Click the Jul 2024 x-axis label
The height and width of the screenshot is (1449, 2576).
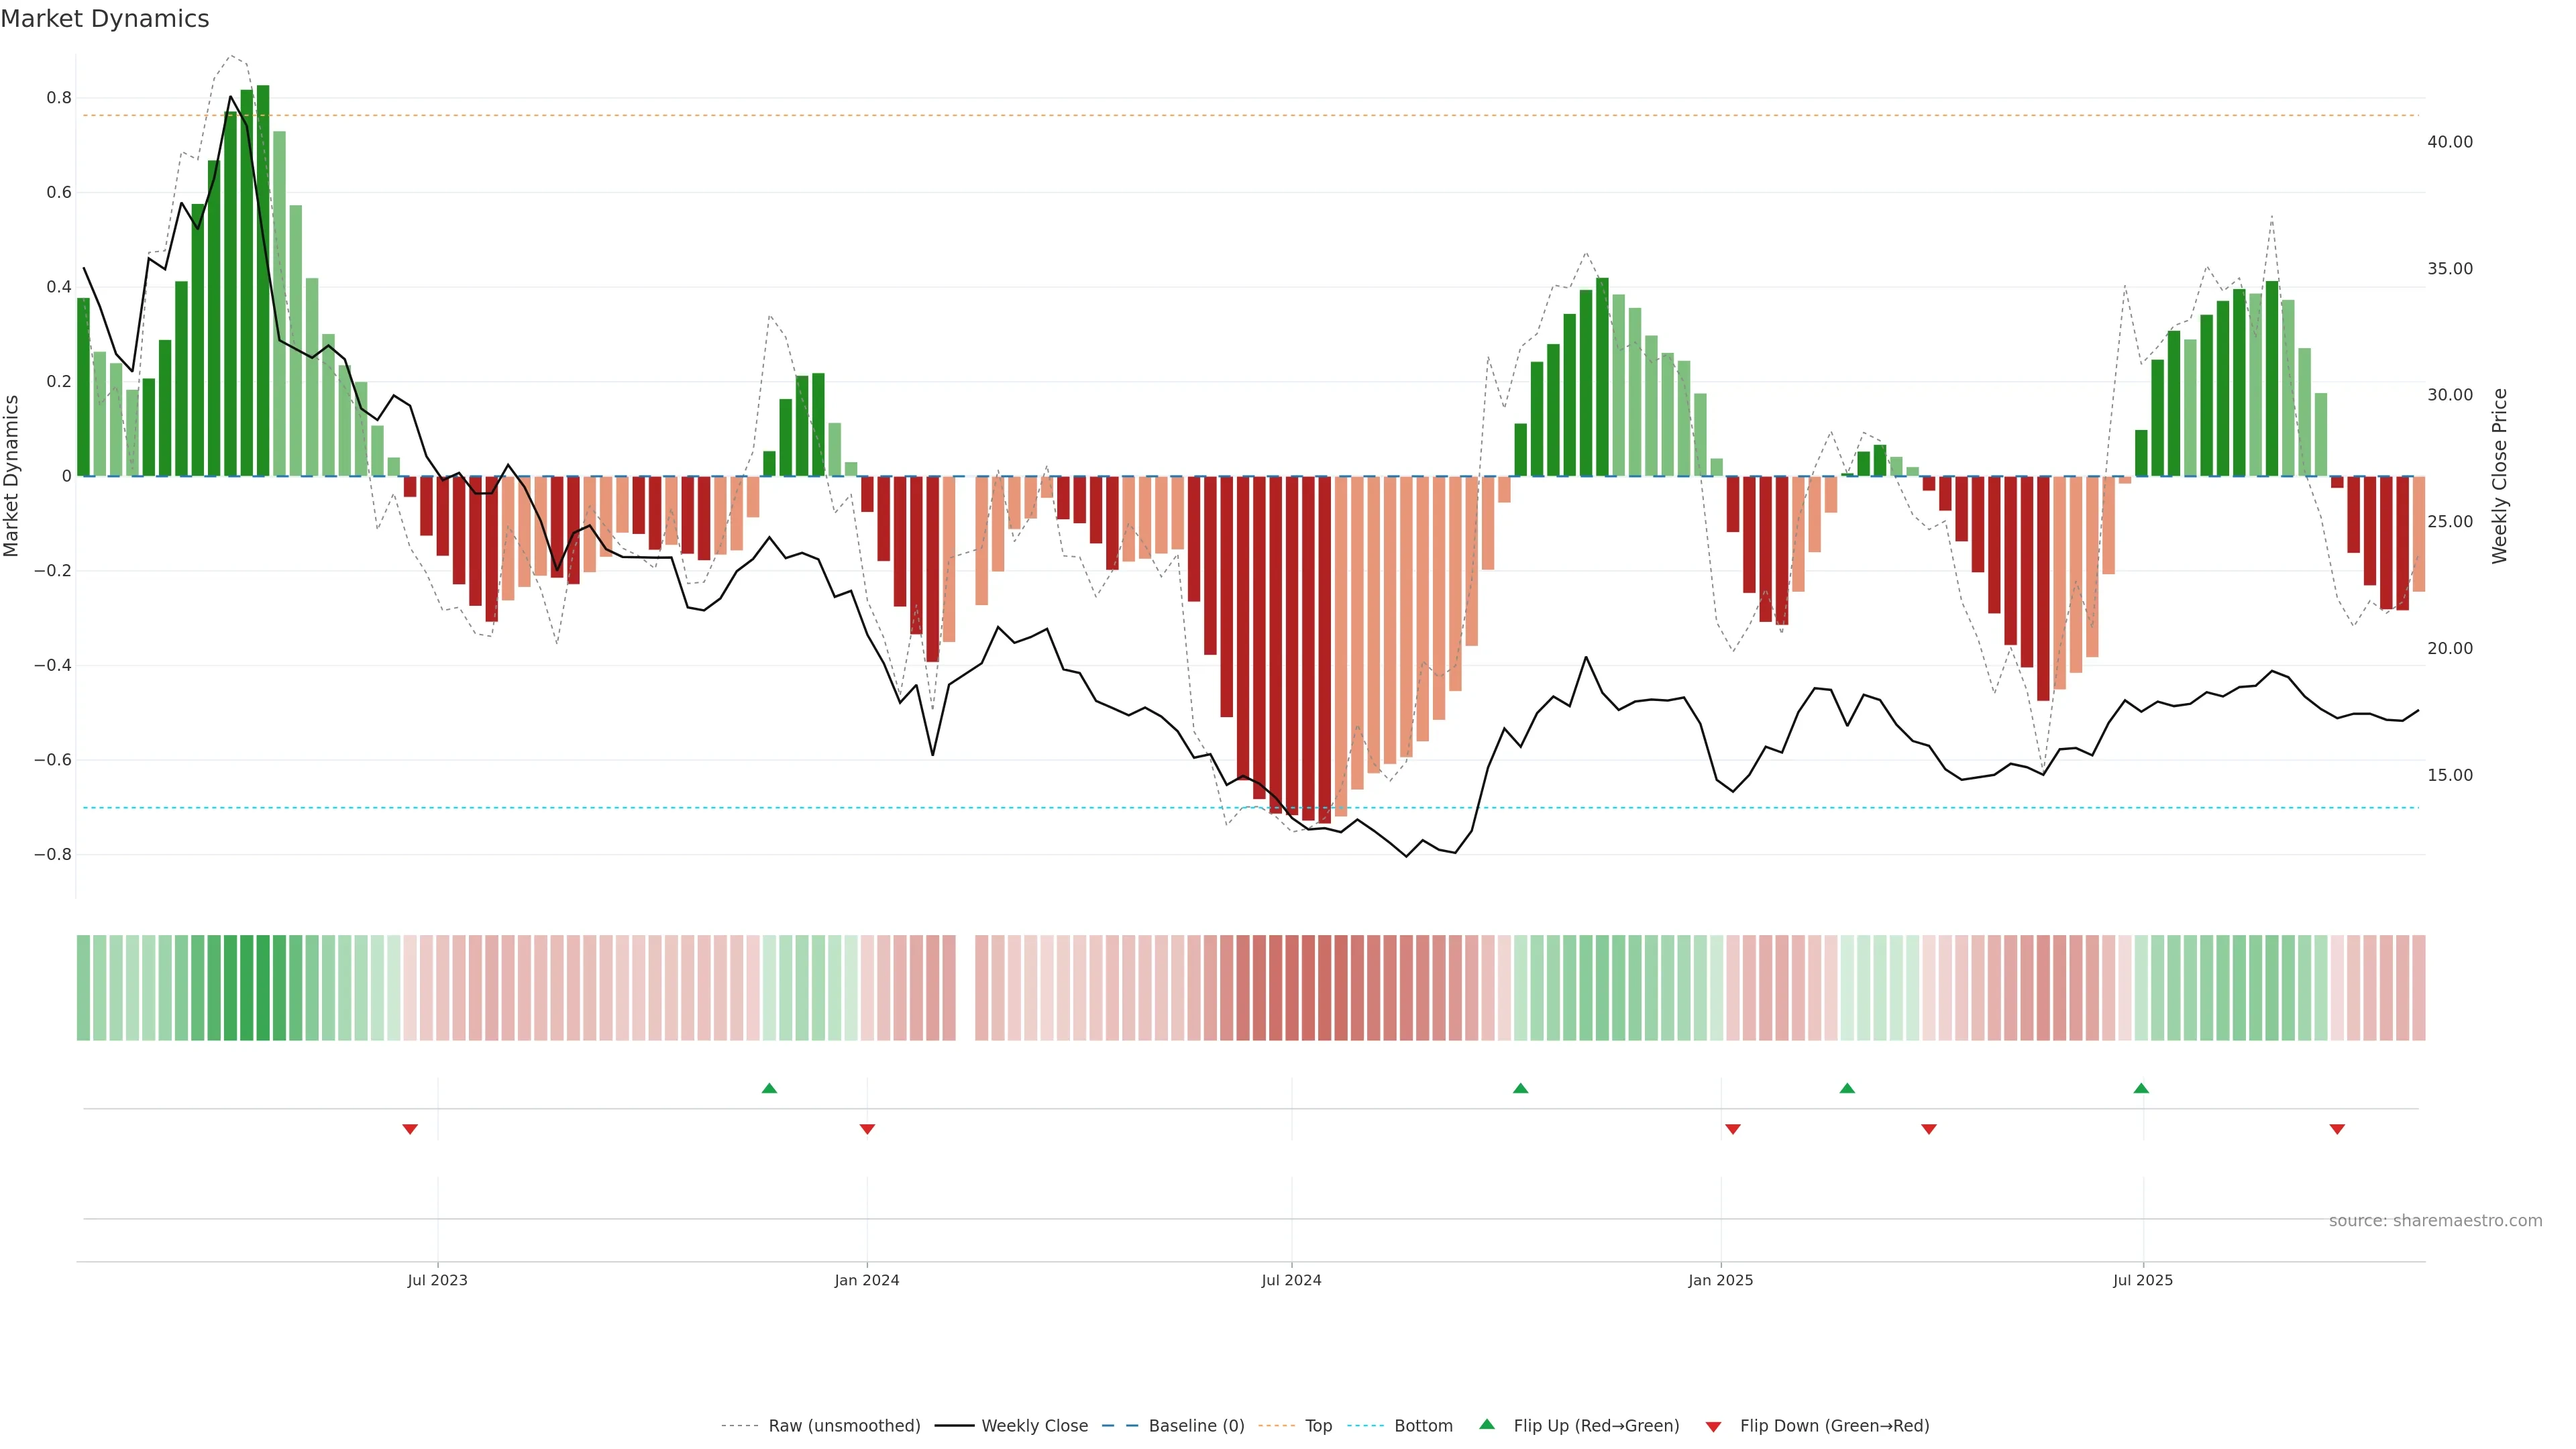coord(1291,1280)
